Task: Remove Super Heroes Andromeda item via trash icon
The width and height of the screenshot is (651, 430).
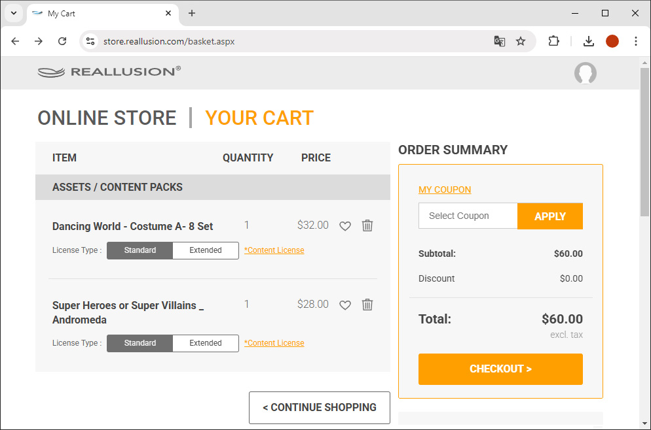Action: pyautogui.click(x=367, y=305)
